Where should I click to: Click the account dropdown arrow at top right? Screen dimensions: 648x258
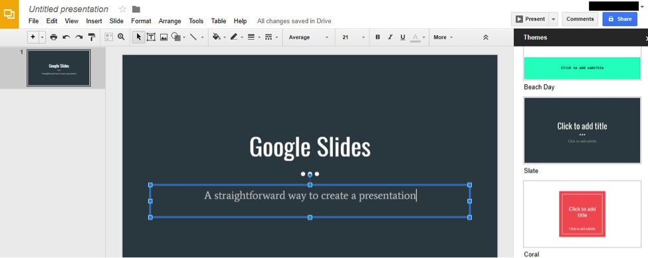643,7
